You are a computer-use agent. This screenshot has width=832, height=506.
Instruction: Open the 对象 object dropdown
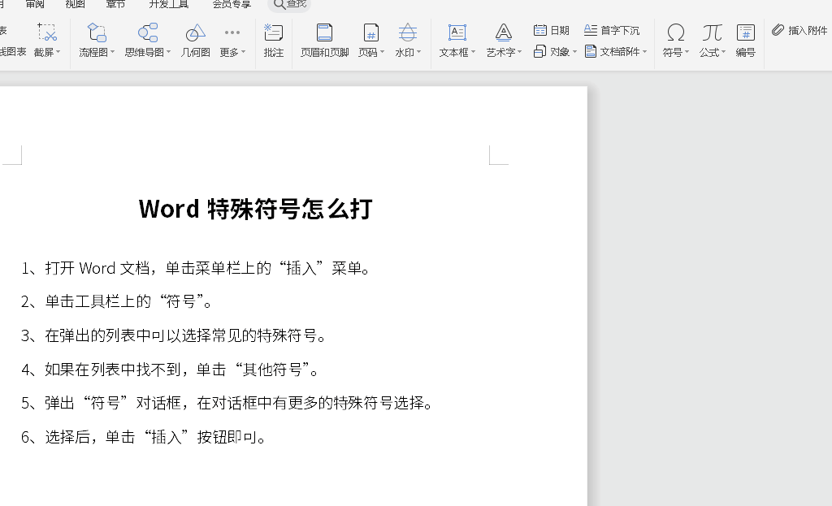point(556,51)
